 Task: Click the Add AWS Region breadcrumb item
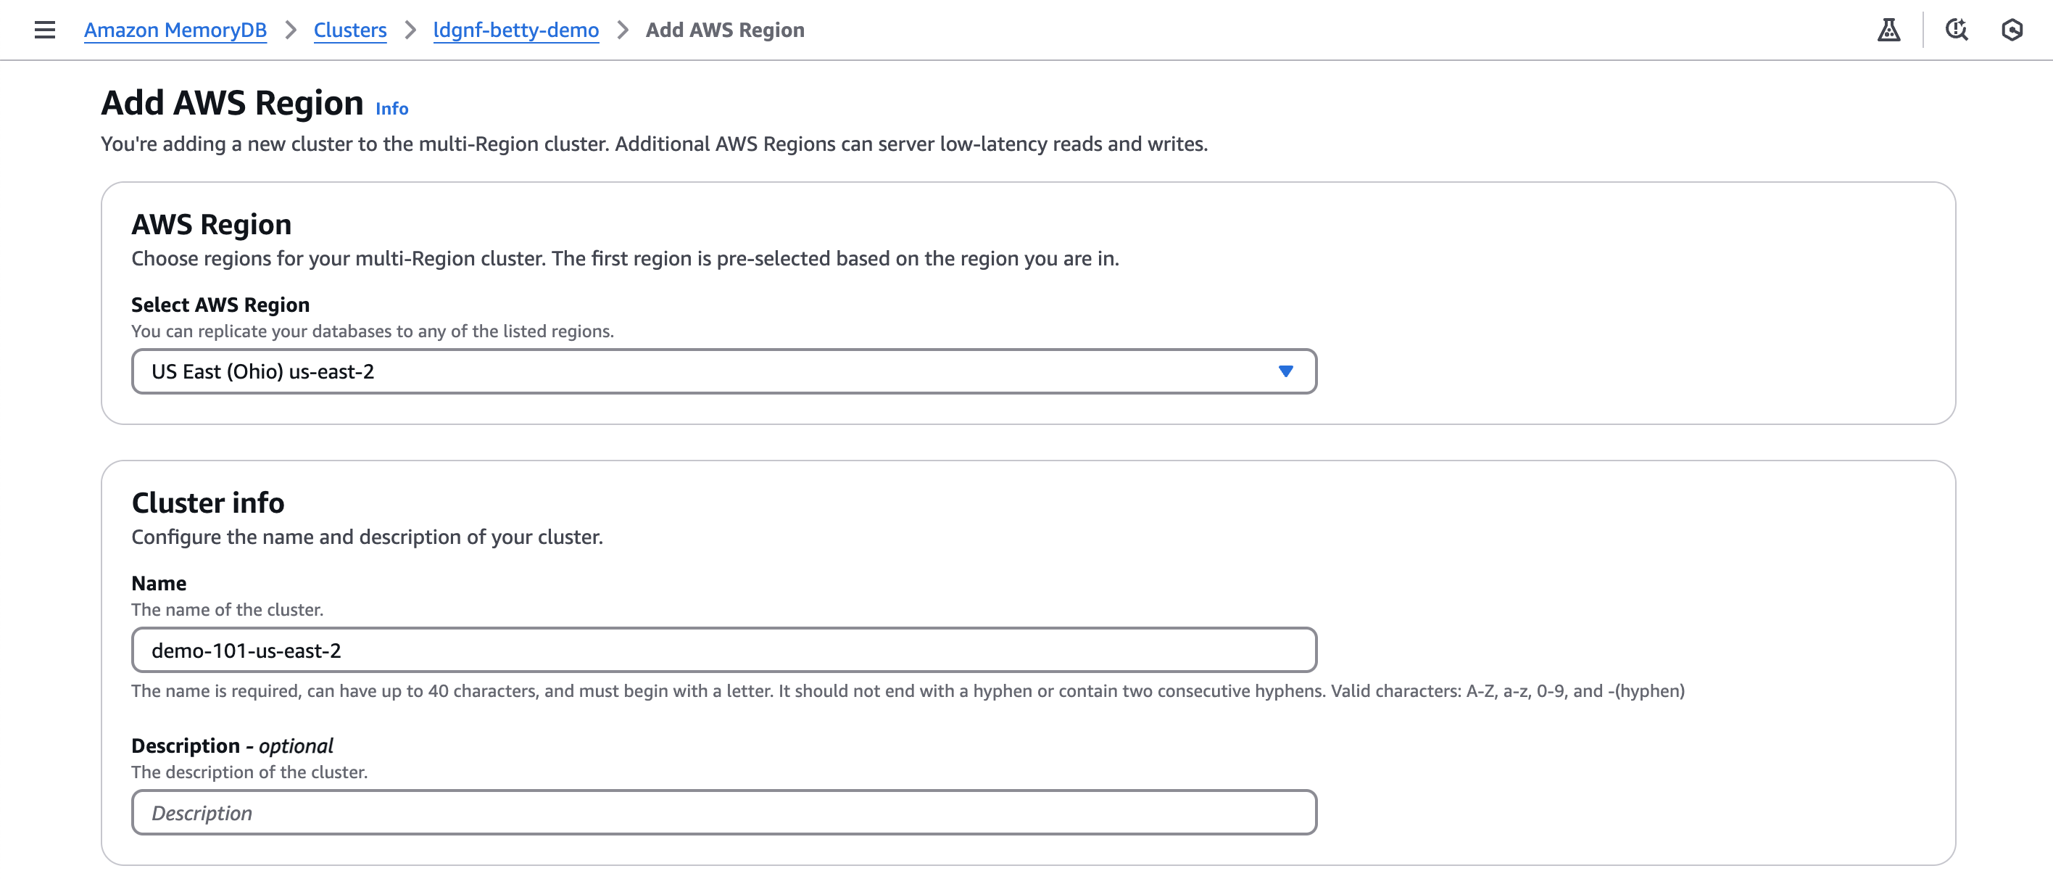click(724, 30)
